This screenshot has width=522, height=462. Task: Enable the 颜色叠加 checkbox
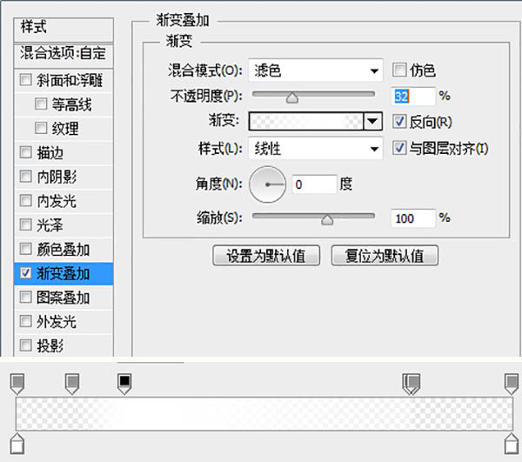click(25, 249)
